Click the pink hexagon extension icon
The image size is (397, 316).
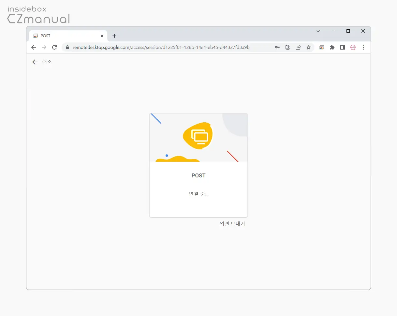point(353,47)
